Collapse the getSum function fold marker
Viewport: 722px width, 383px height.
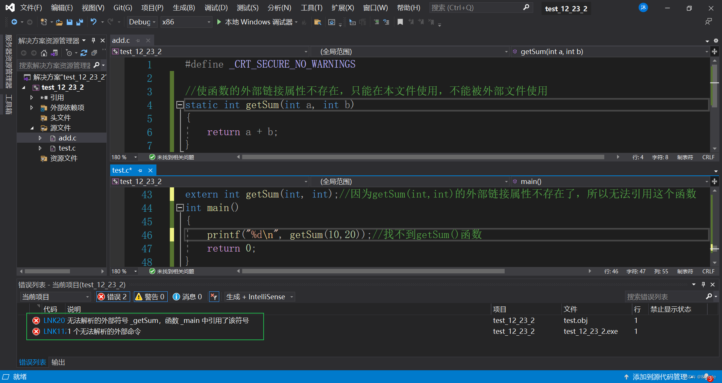click(x=180, y=105)
